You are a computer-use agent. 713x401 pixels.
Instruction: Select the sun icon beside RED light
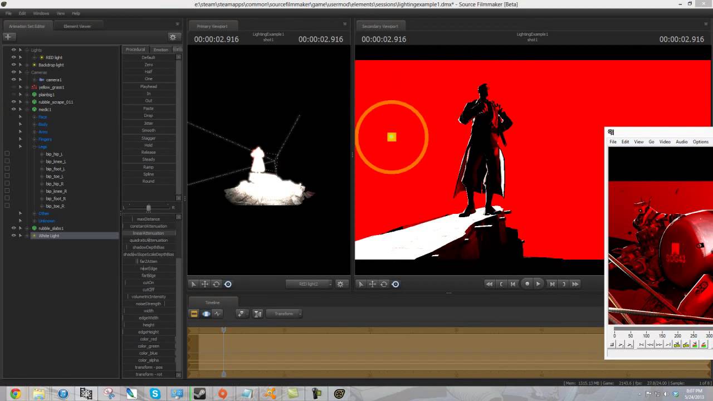[41, 57]
